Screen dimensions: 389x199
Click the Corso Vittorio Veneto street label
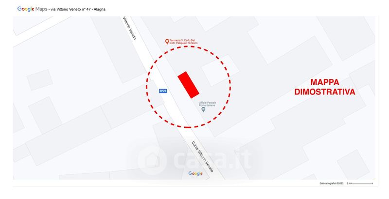tap(202, 157)
